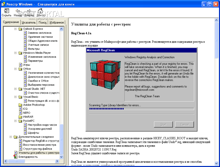The width and height of the screenshot is (220, 167).
Task: Switch to the Содержание tab
Action: coord(11,22)
